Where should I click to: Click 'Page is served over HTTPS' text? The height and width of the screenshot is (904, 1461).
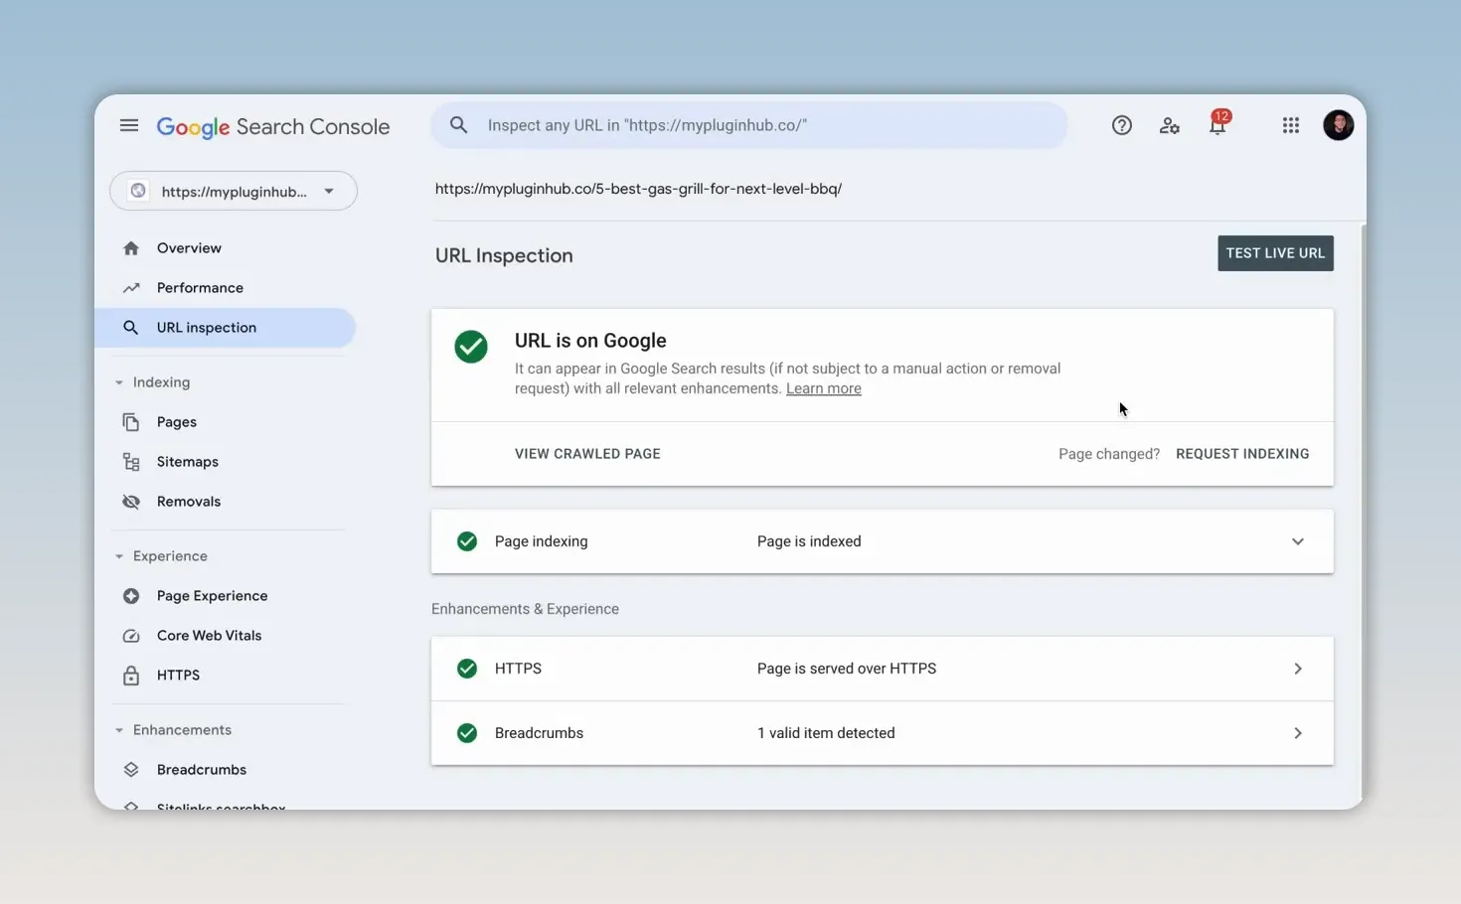[847, 669]
